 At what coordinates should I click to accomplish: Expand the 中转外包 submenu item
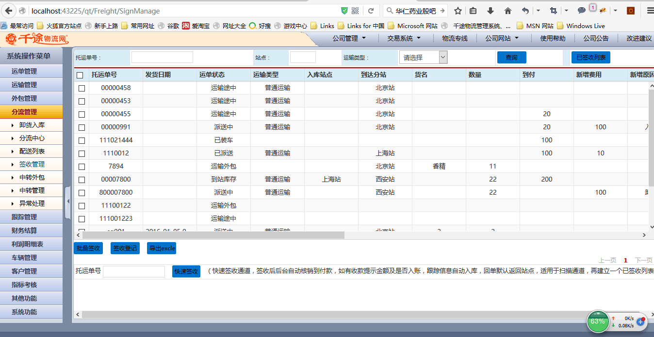point(32,177)
